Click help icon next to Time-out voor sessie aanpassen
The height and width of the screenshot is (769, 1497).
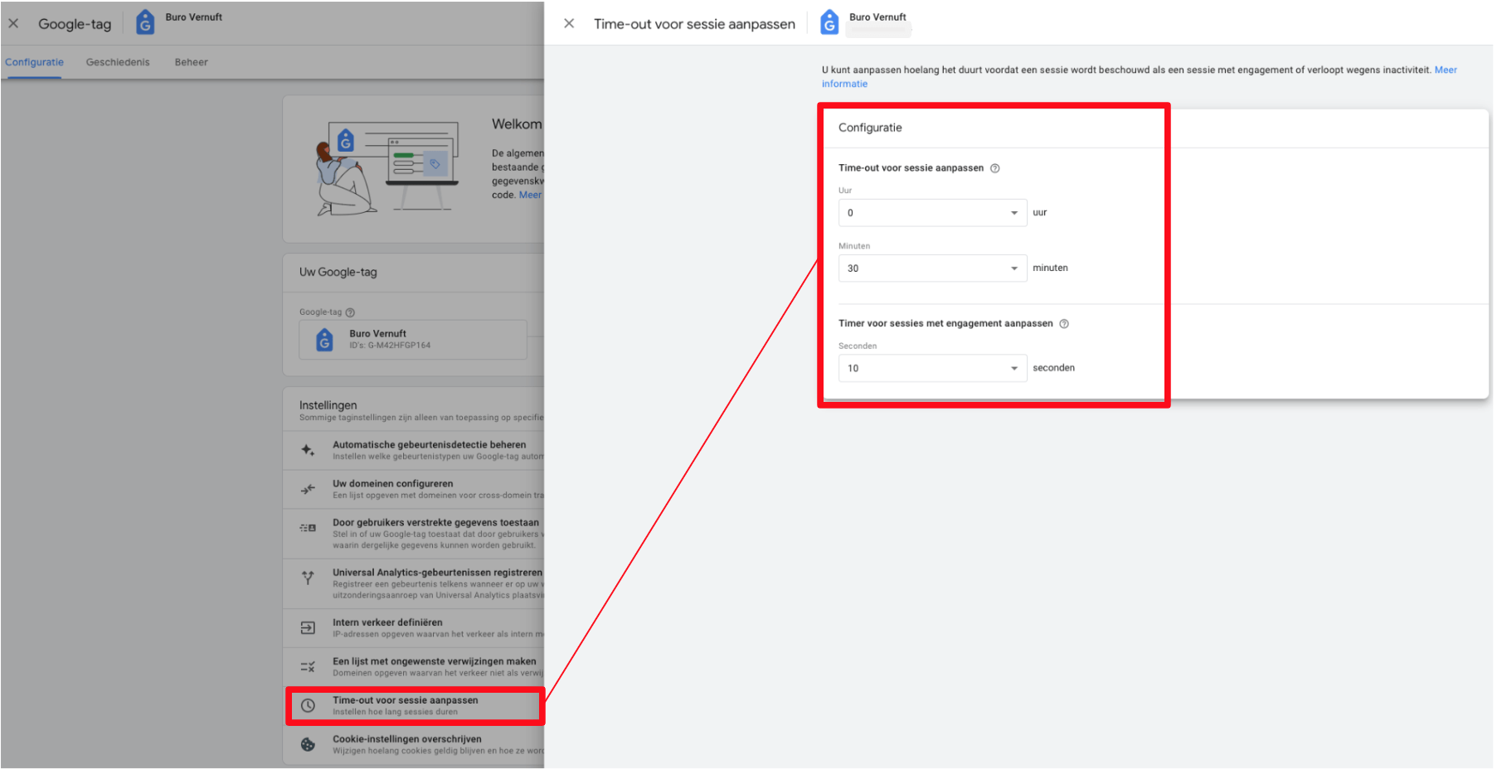point(995,168)
